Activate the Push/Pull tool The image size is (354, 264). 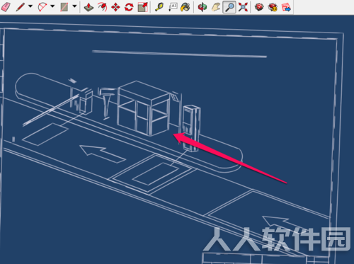(x=88, y=7)
